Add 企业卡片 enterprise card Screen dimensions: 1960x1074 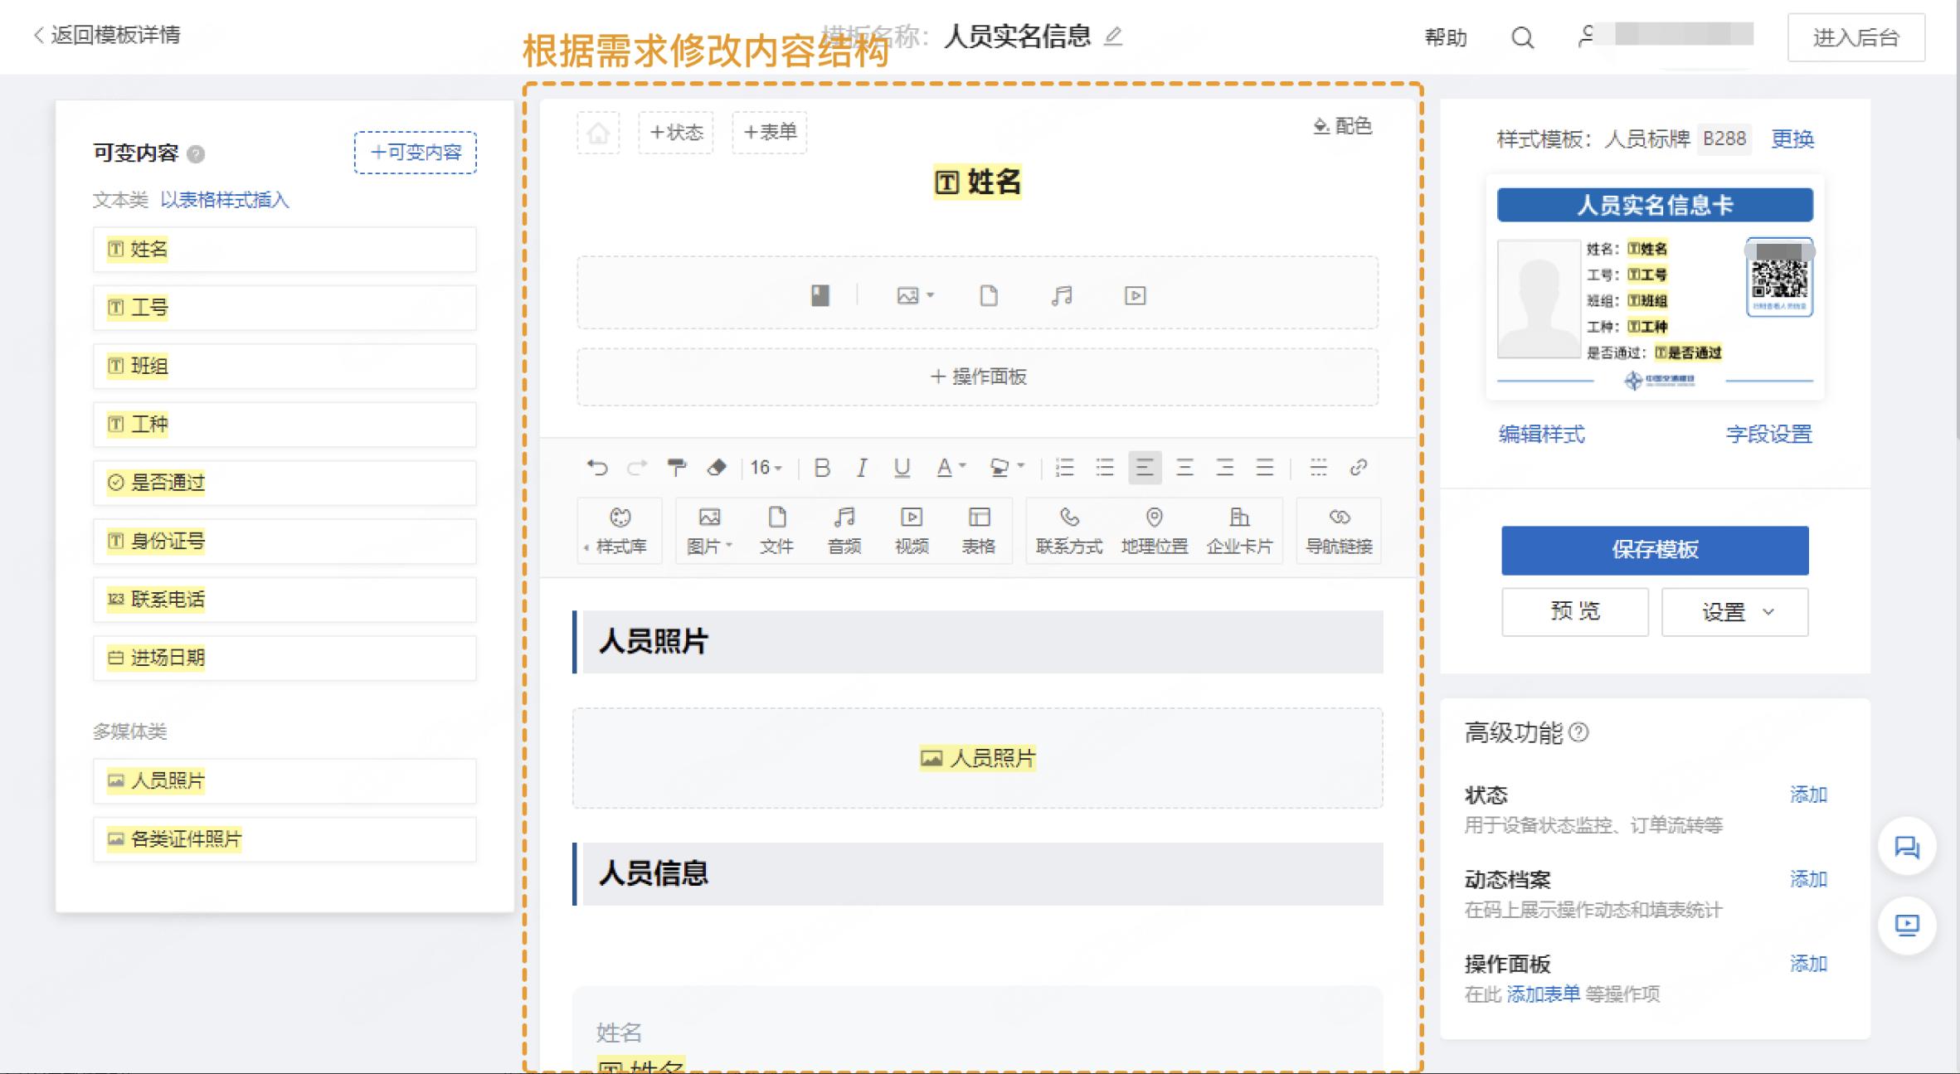click(x=1239, y=531)
